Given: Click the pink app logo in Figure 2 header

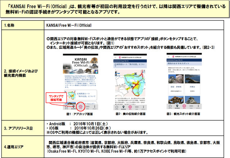Looking at the screenshot, I should tap(120, 57).
